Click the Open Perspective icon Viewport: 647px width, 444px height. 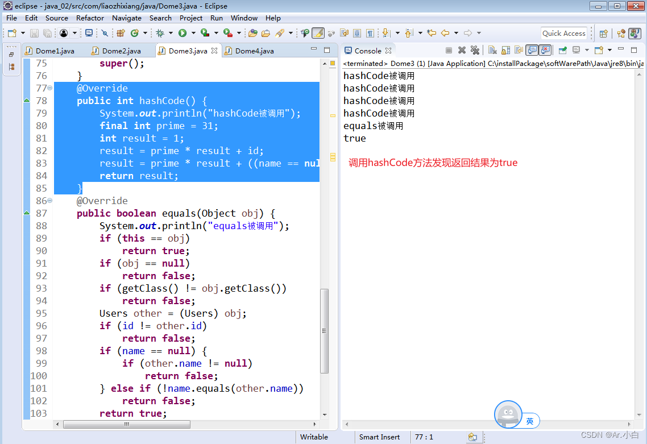[x=603, y=34]
